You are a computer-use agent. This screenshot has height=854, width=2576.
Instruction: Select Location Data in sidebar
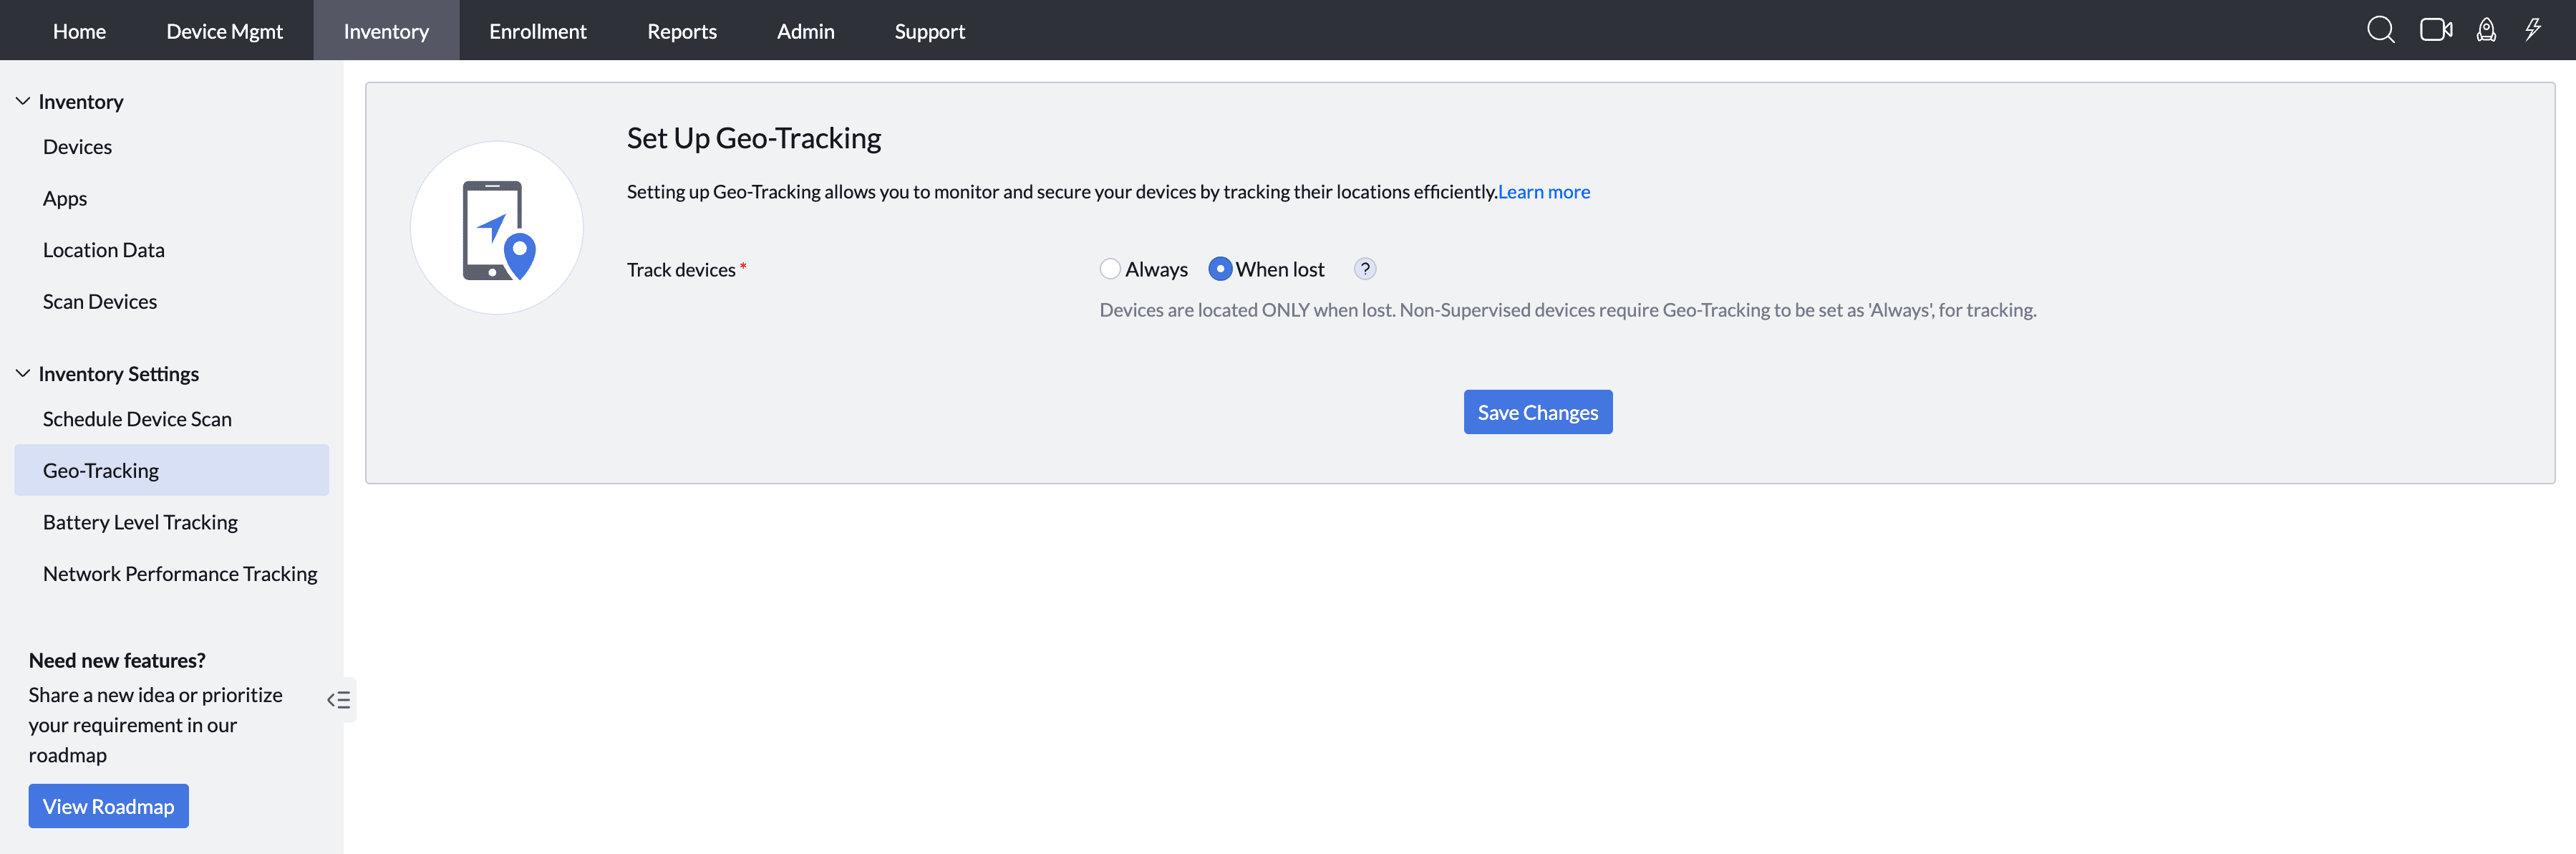click(104, 250)
